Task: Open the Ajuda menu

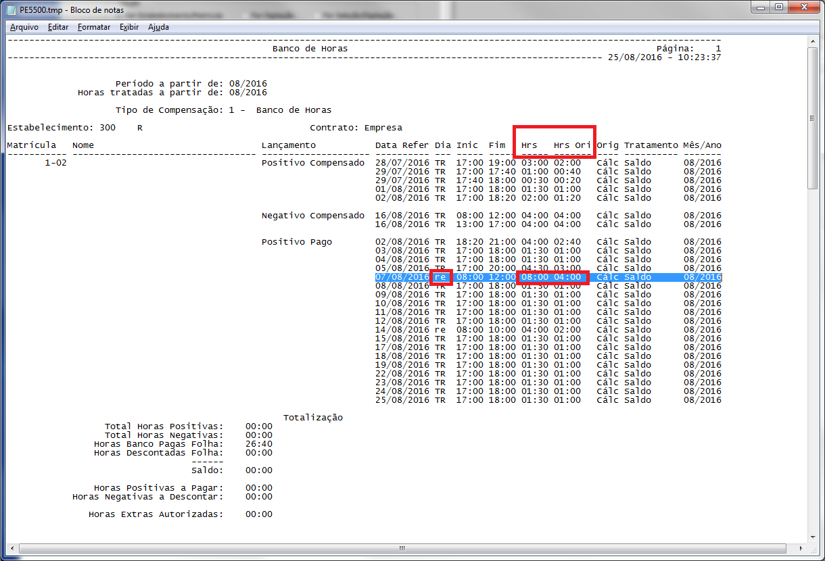Action: point(158,27)
